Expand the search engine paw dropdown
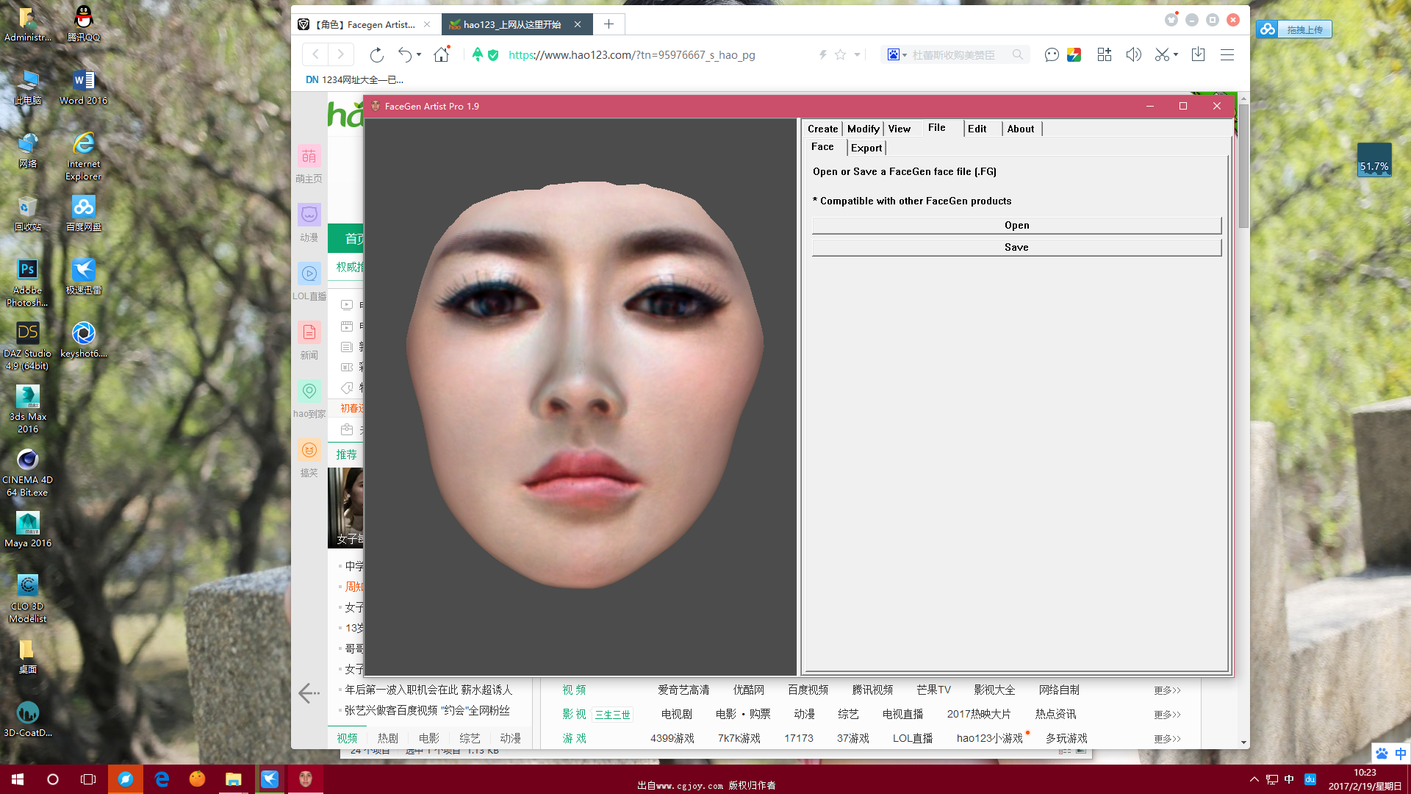The height and width of the screenshot is (794, 1411). pyautogui.click(x=897, y=55)
